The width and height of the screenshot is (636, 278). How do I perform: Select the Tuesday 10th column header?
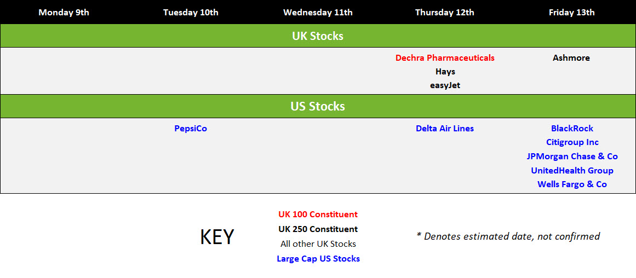coord(191,13)
